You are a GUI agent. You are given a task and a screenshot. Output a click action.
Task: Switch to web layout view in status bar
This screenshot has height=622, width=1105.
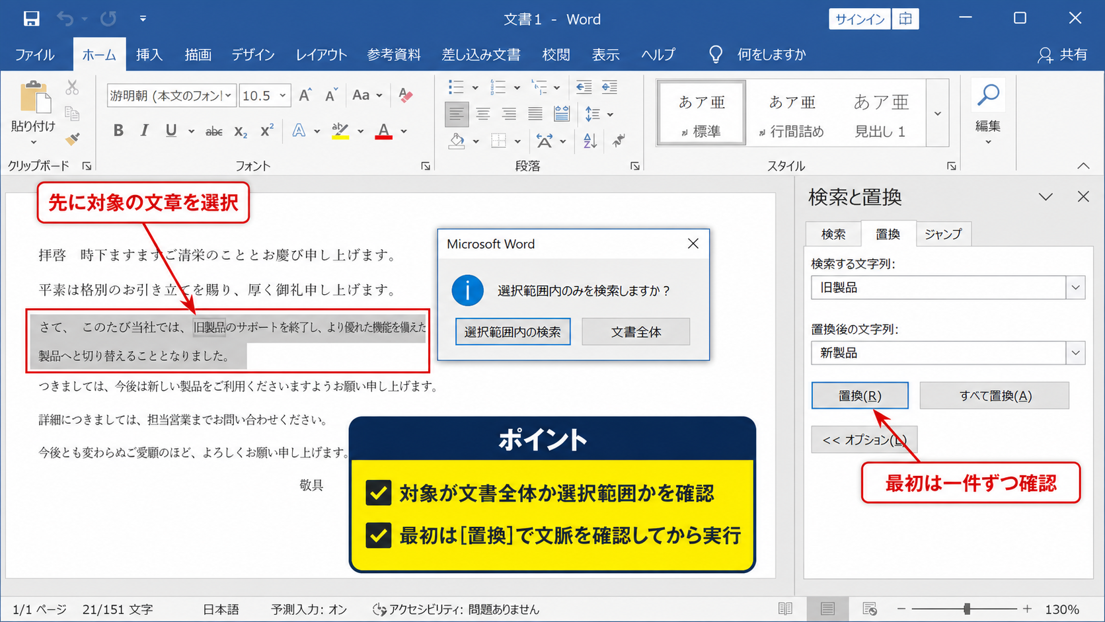870,609
